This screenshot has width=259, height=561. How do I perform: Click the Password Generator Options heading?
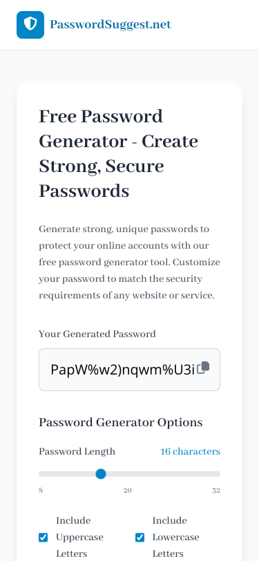click(x=121, y=423)
